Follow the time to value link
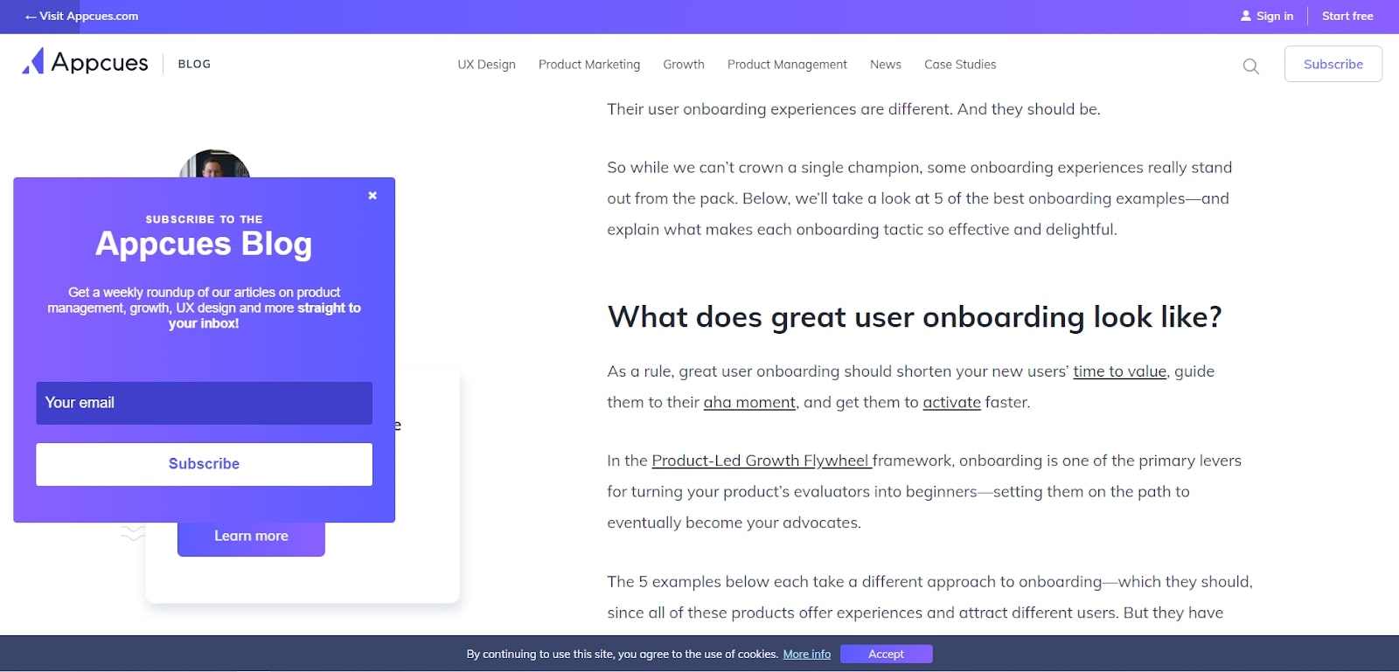 (x=1119, y=371)
